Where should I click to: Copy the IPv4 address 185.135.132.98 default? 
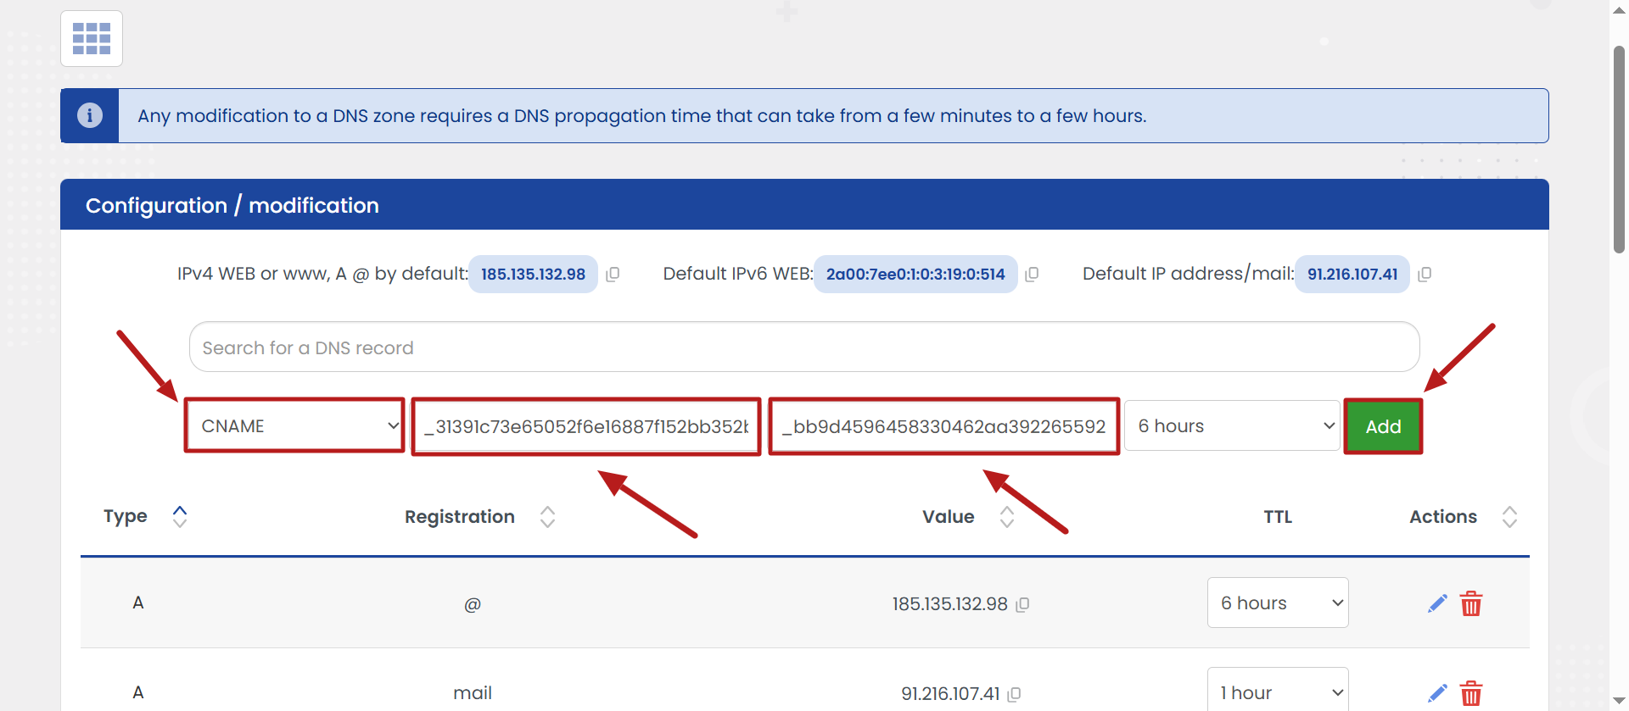pos(613,274)
